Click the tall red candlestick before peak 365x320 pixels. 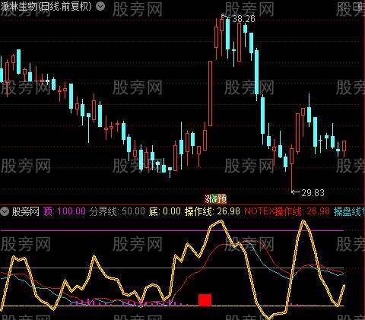point(211,93)
